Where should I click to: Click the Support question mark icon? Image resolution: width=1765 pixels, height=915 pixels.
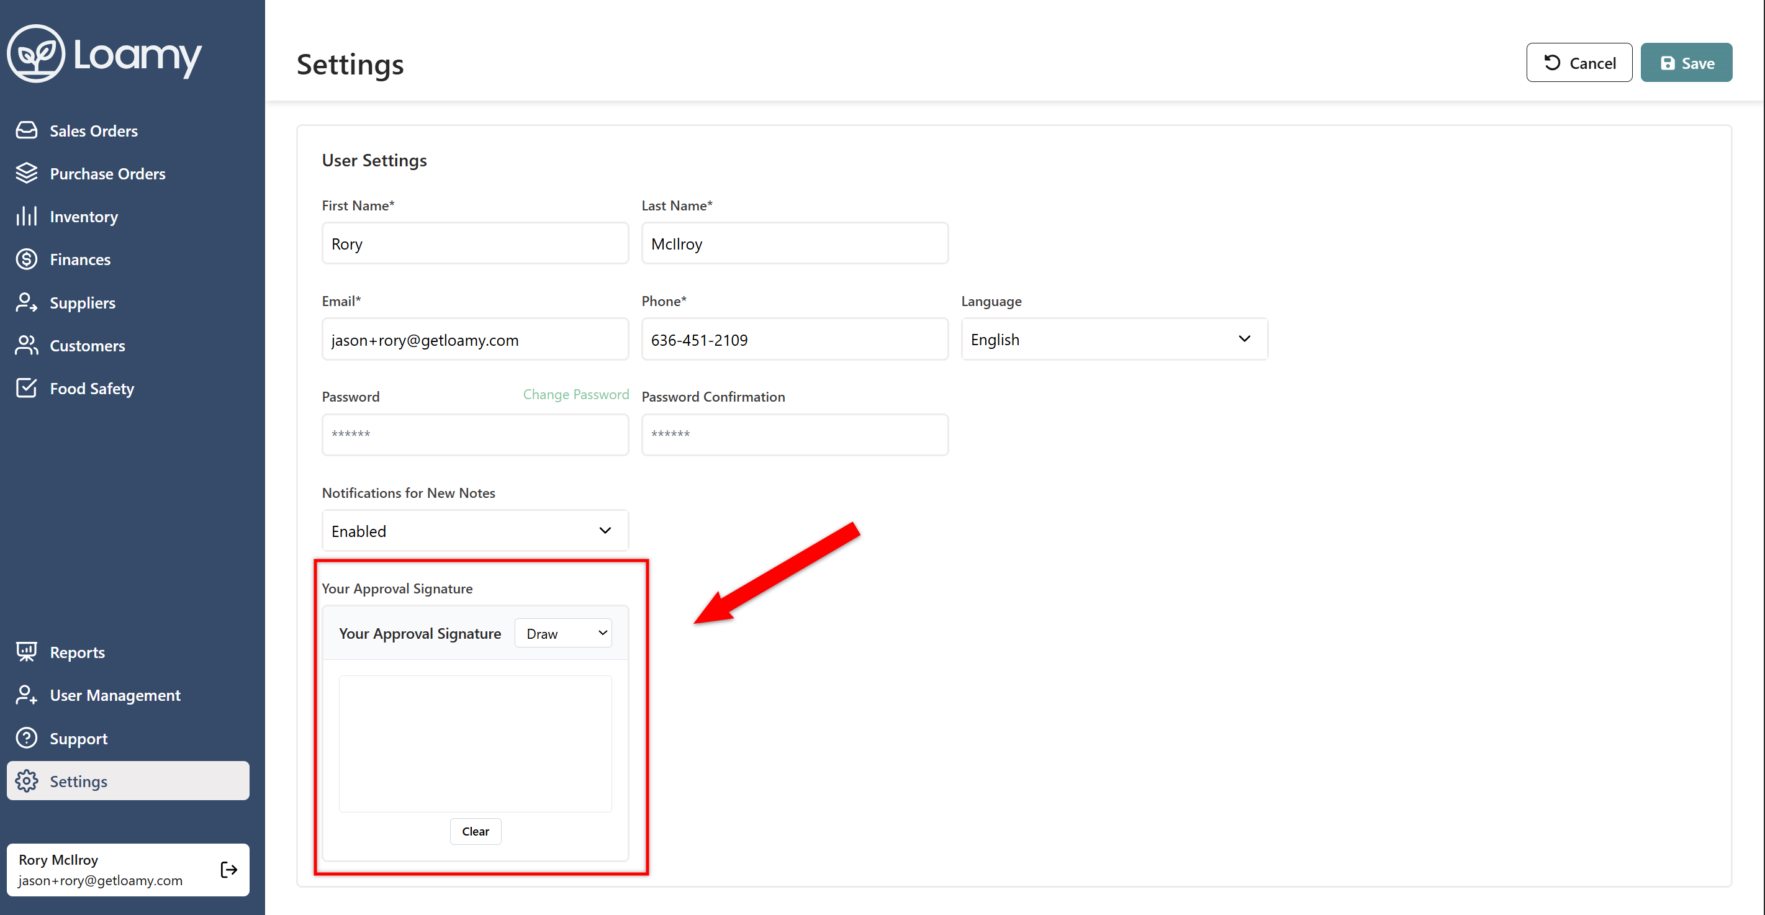click(27, 737)
